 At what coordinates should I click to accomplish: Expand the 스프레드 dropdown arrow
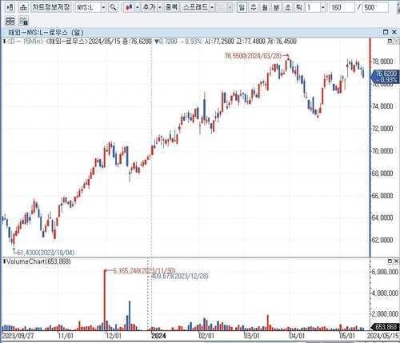(x=212, y=7)
